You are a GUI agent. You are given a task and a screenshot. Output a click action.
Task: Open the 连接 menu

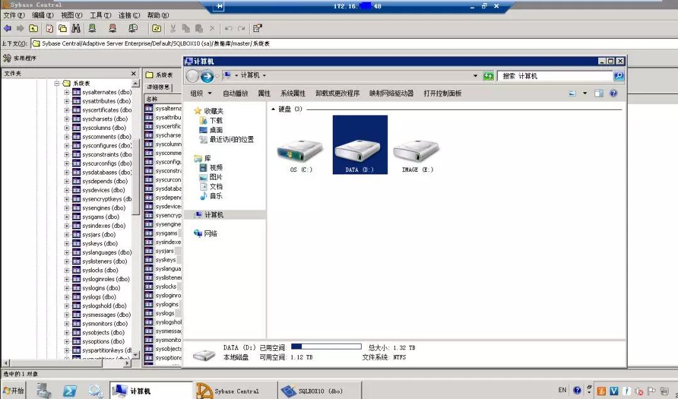coord(129,15)
